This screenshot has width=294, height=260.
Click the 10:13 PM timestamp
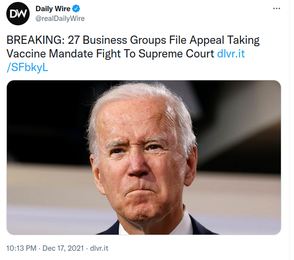(x=21, y=248)
